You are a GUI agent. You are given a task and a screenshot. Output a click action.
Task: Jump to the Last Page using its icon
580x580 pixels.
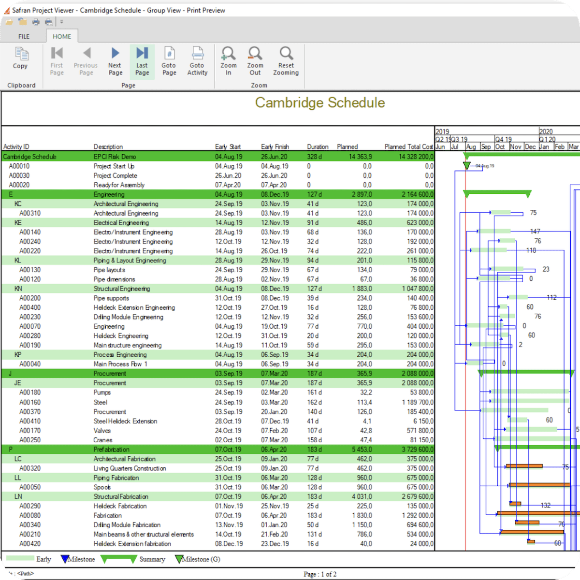click(x=142, y=59)
